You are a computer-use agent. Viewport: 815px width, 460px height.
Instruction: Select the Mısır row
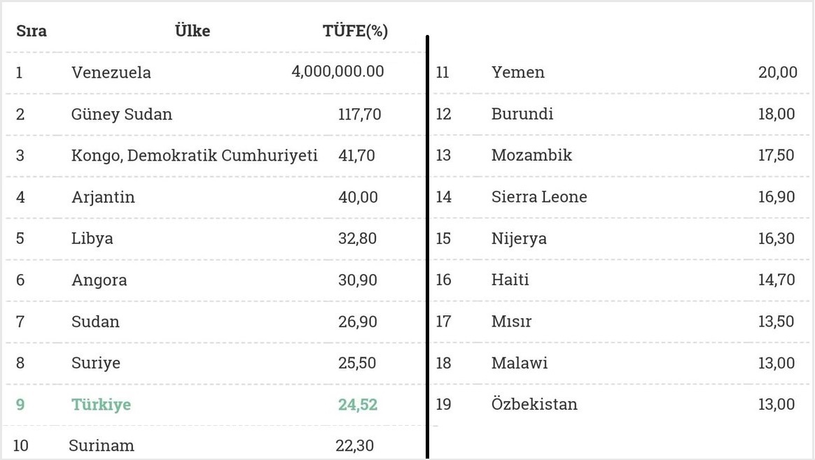tap(620, 322)
